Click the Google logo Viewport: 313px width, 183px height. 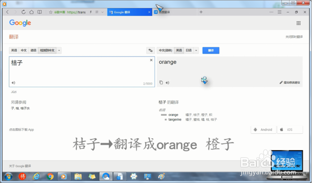point(20,23)
